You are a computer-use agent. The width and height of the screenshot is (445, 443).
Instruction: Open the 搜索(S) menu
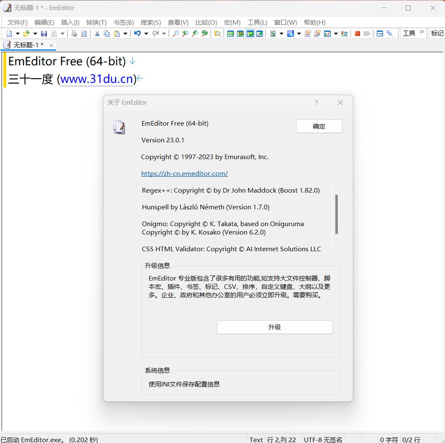pyautogui.click(x=151, y=23)
